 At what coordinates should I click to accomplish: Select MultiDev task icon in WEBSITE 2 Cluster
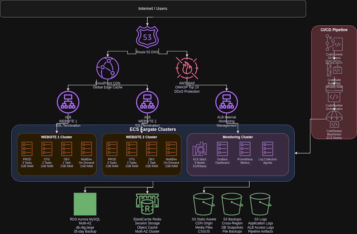[x=171, y=149]
